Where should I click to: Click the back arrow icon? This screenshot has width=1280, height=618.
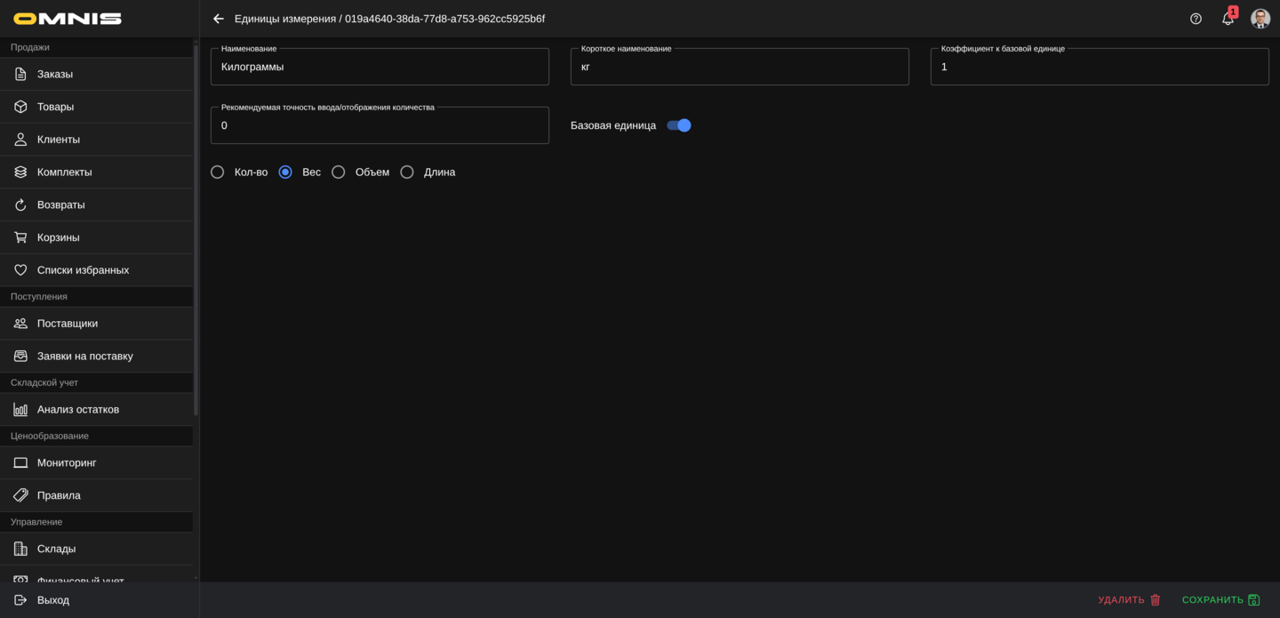click(x=219, y=19)
